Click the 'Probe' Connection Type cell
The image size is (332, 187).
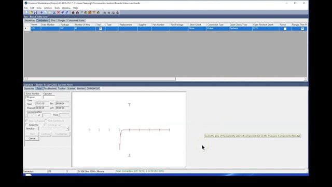click(x=217, y=29)
